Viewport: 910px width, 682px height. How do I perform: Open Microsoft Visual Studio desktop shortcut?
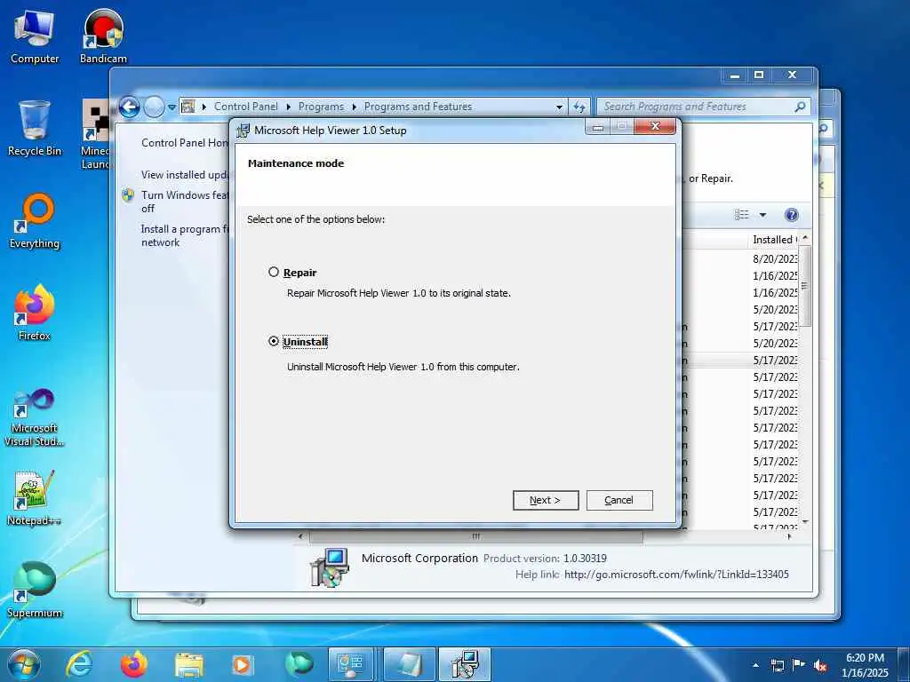click(35, 417)
